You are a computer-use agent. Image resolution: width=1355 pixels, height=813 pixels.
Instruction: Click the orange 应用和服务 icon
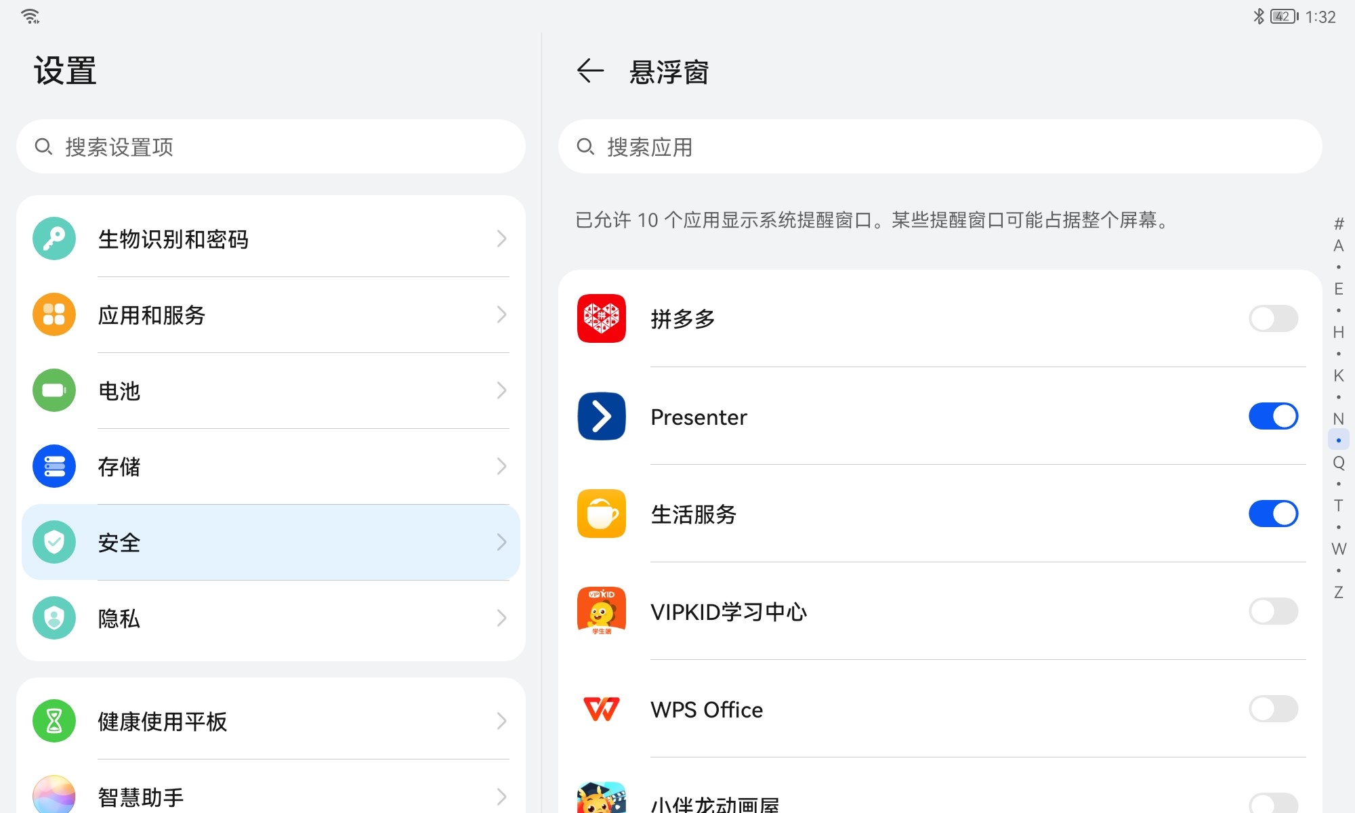click(x=54, y=314)
